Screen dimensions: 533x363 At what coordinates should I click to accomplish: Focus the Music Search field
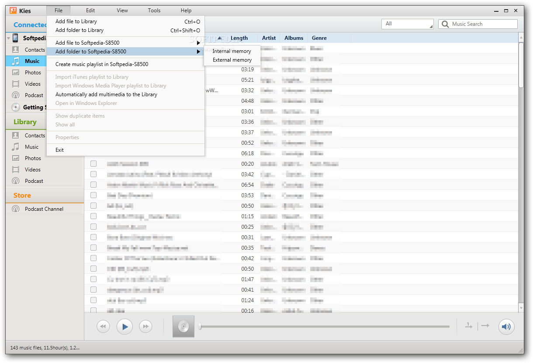click(x=478, y=24)
